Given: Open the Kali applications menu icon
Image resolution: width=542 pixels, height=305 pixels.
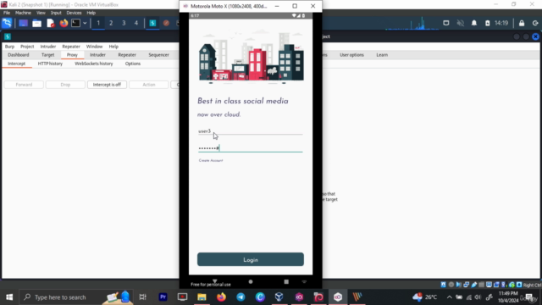Looking at the screenshot, I should (x=7, y=23).
